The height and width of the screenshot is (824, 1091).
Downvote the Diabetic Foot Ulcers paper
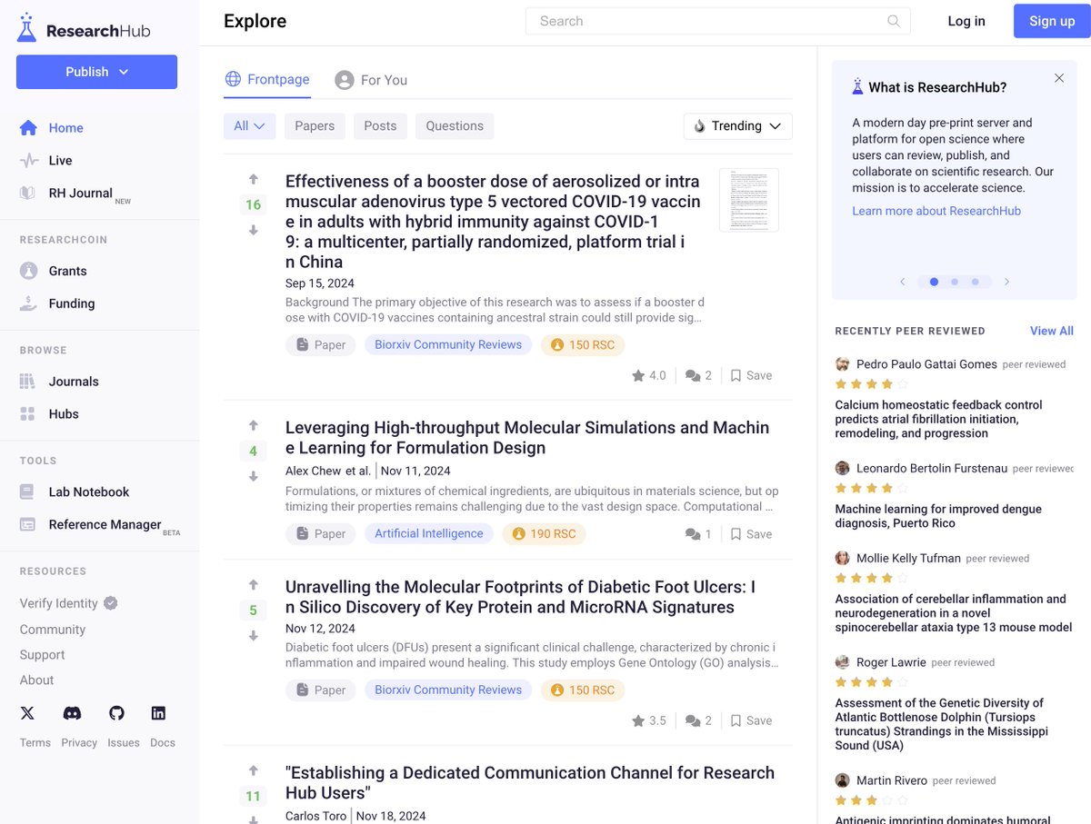tap(254, 636)
